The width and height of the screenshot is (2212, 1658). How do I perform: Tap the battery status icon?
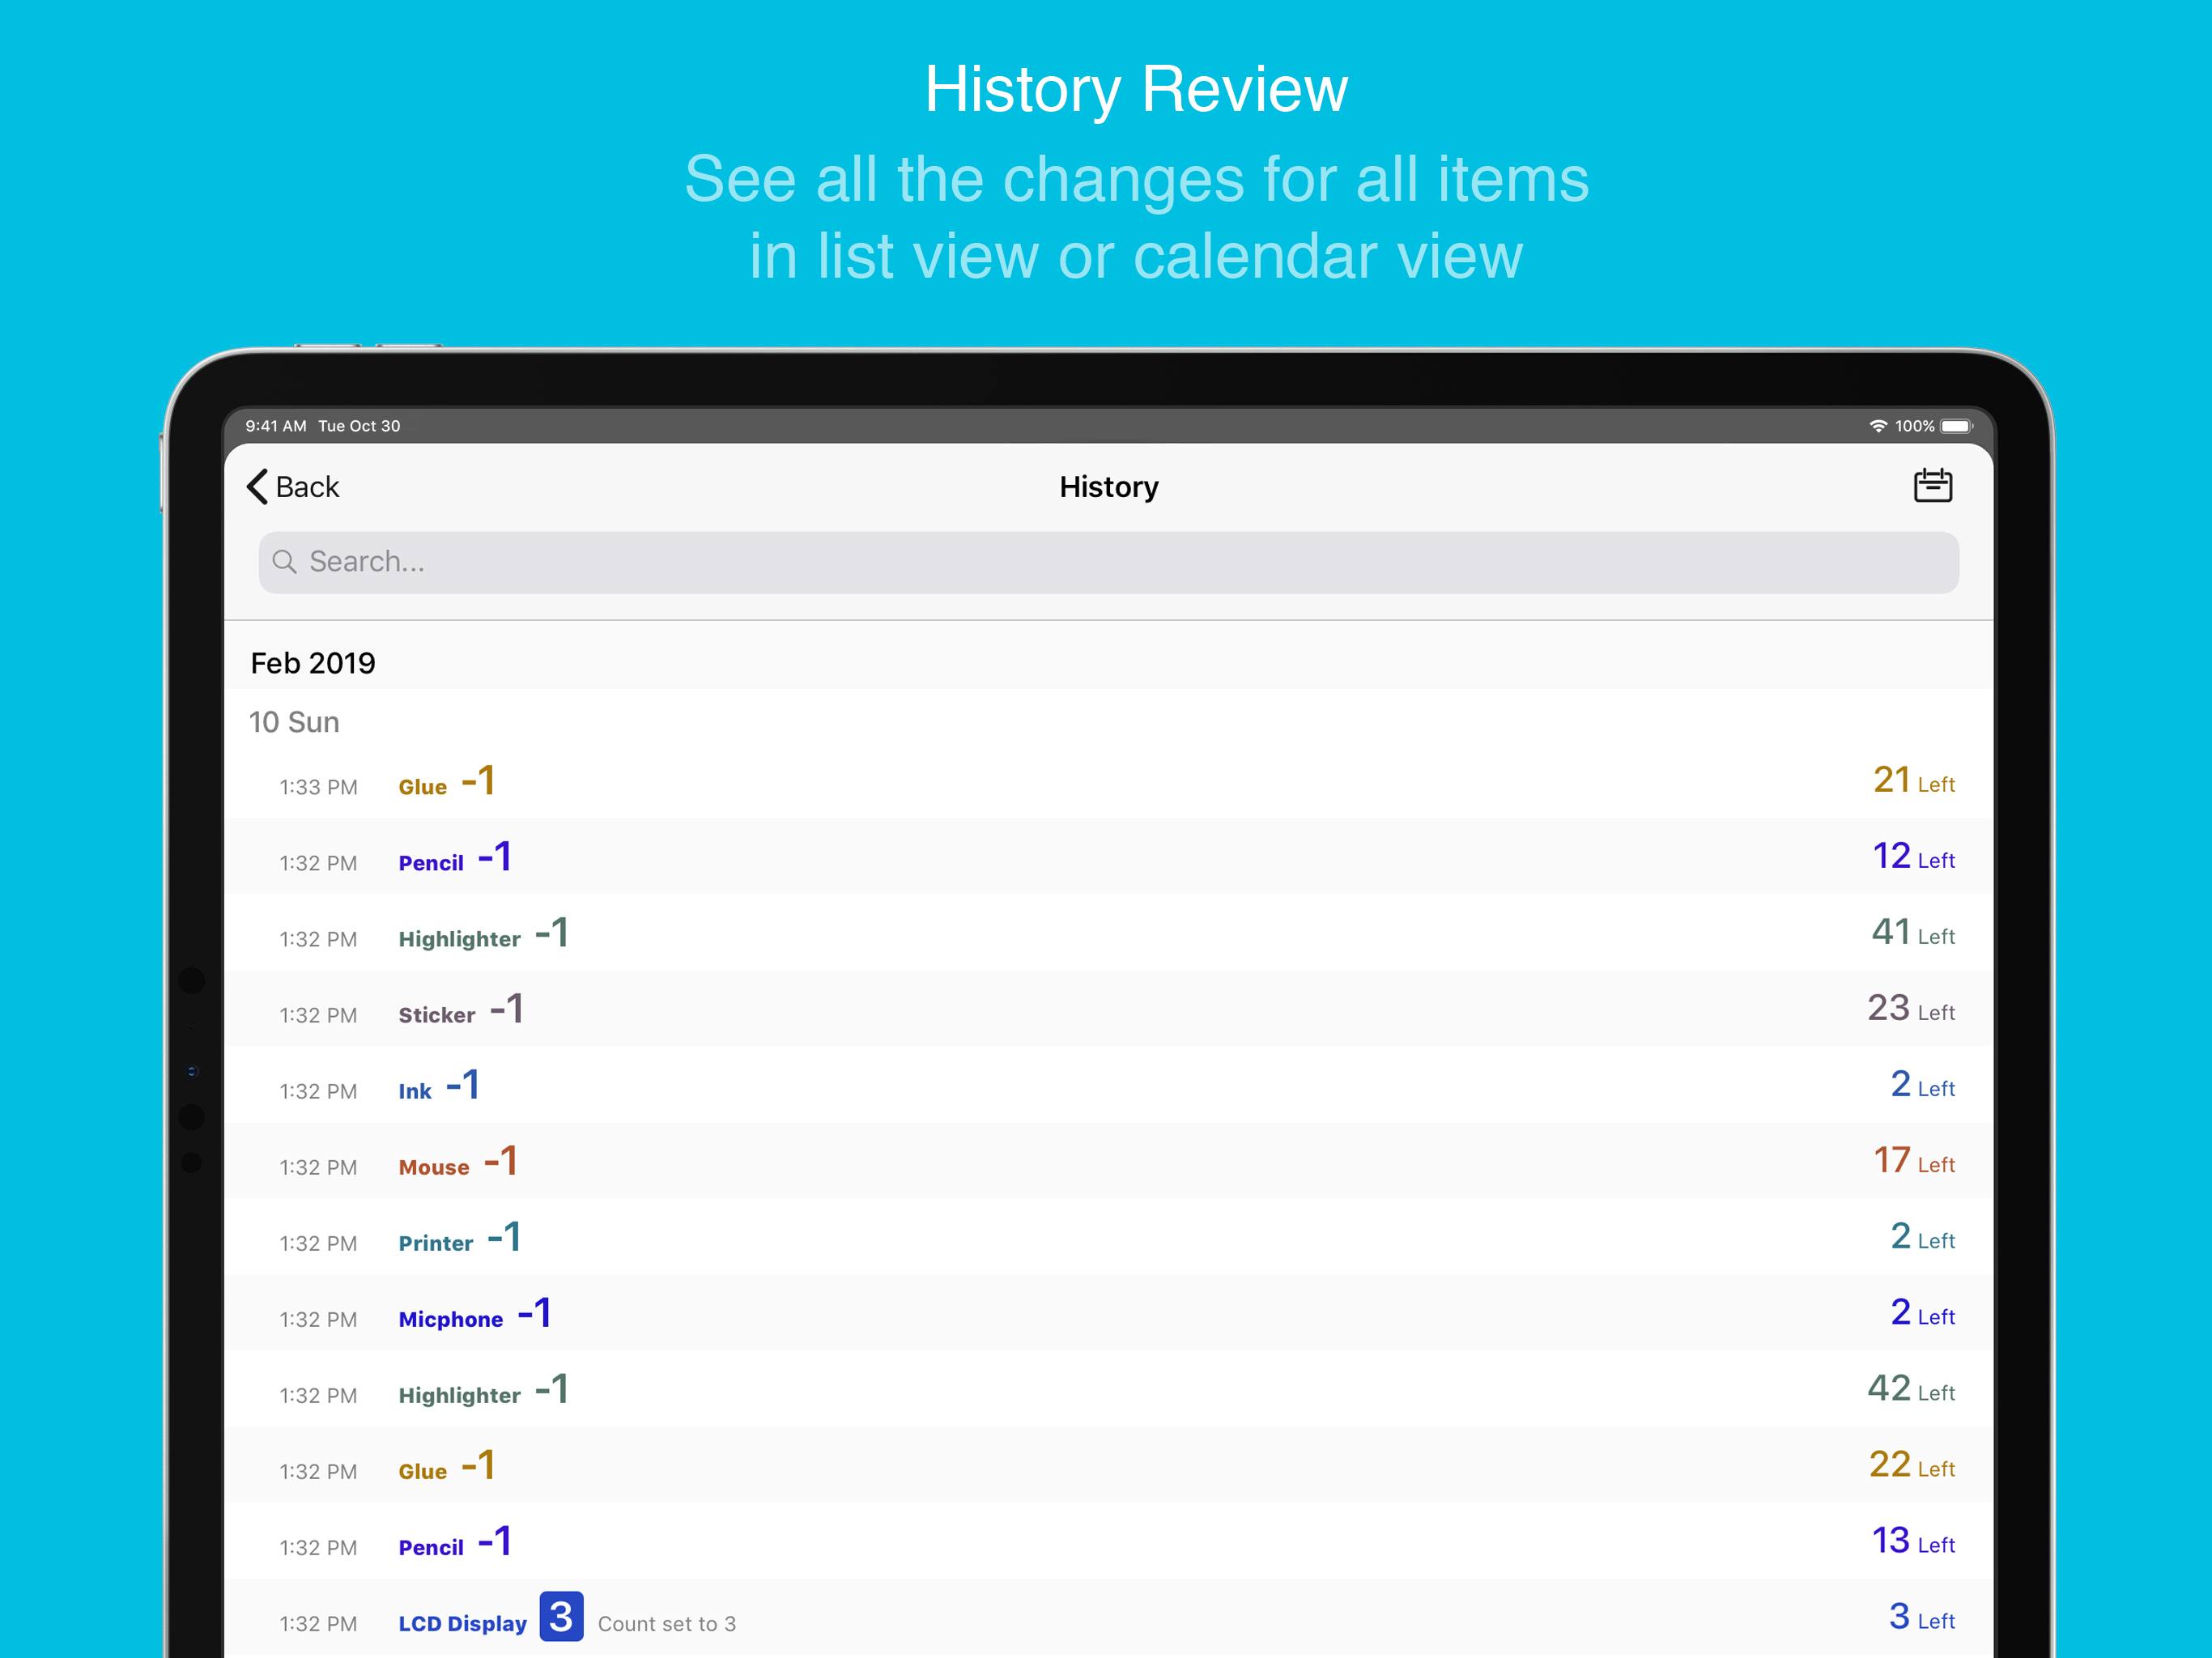1955,426
